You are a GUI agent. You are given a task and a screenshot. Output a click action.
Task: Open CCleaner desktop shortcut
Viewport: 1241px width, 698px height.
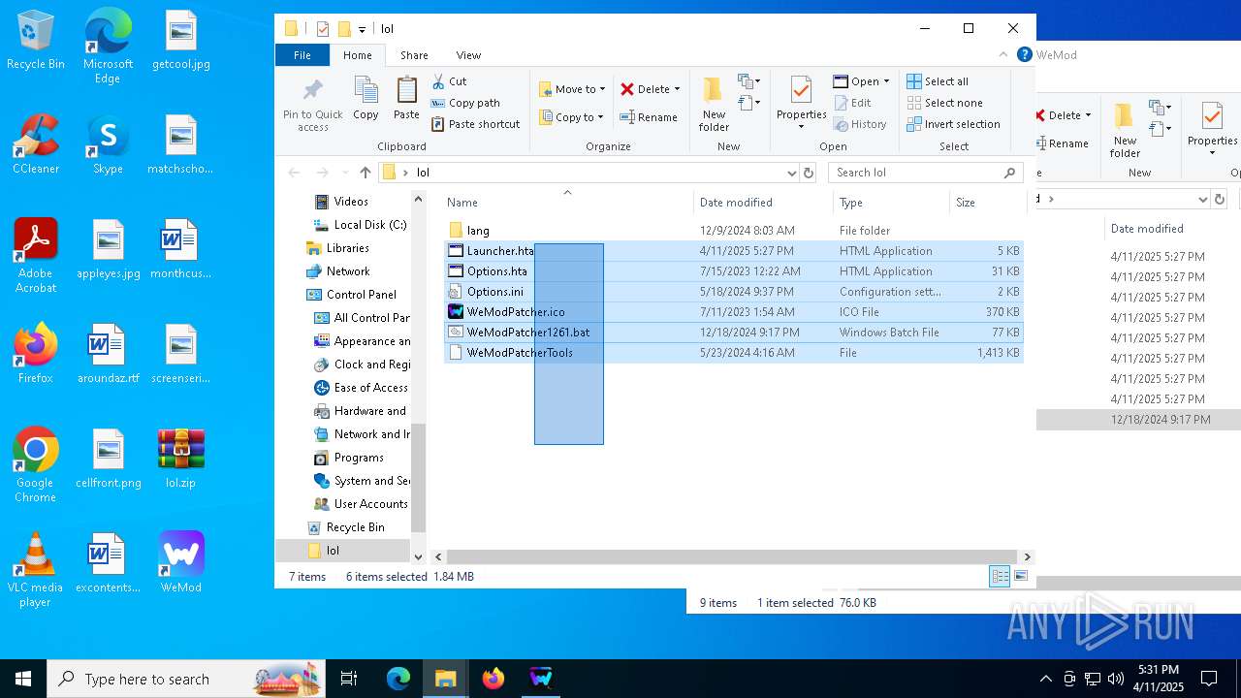coord(36,144)
